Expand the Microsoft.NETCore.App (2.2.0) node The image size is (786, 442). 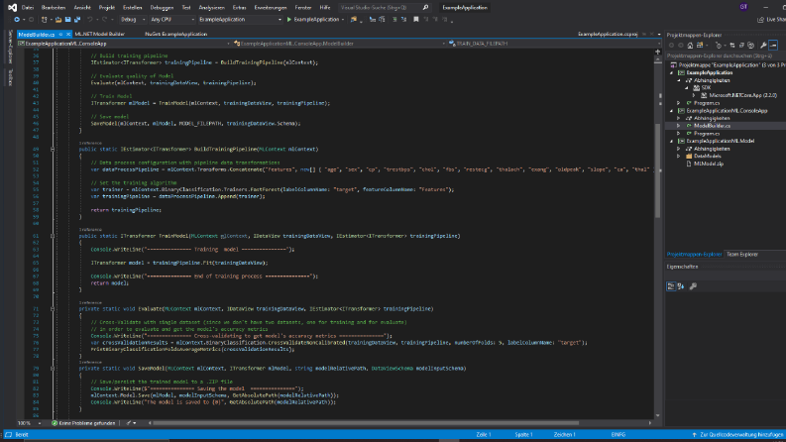coord(694,95)
